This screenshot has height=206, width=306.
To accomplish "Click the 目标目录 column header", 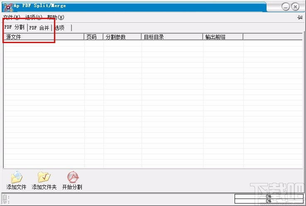I will click(x=172, y=36).
